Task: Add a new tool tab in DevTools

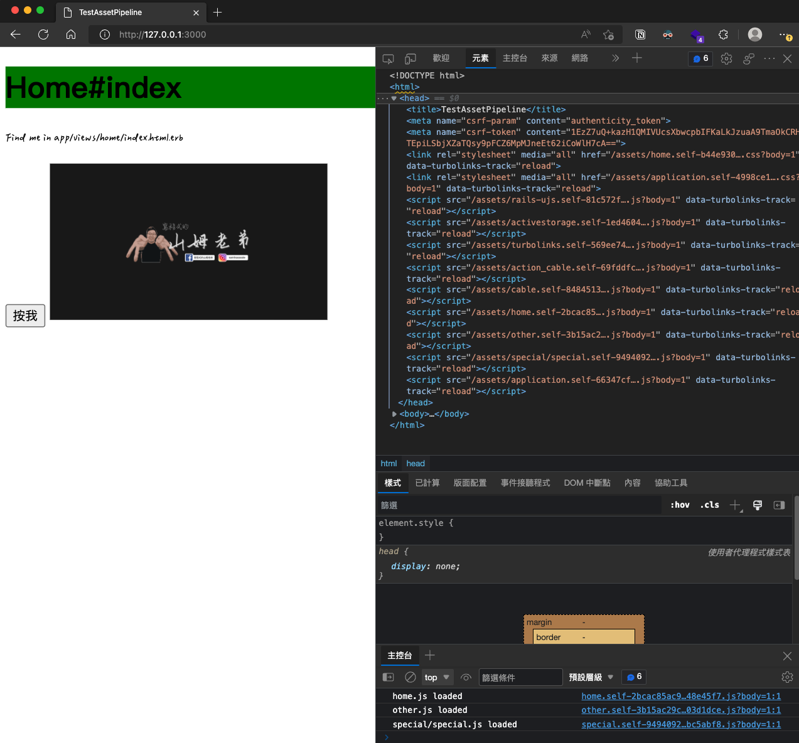Action: click(636, 58)
